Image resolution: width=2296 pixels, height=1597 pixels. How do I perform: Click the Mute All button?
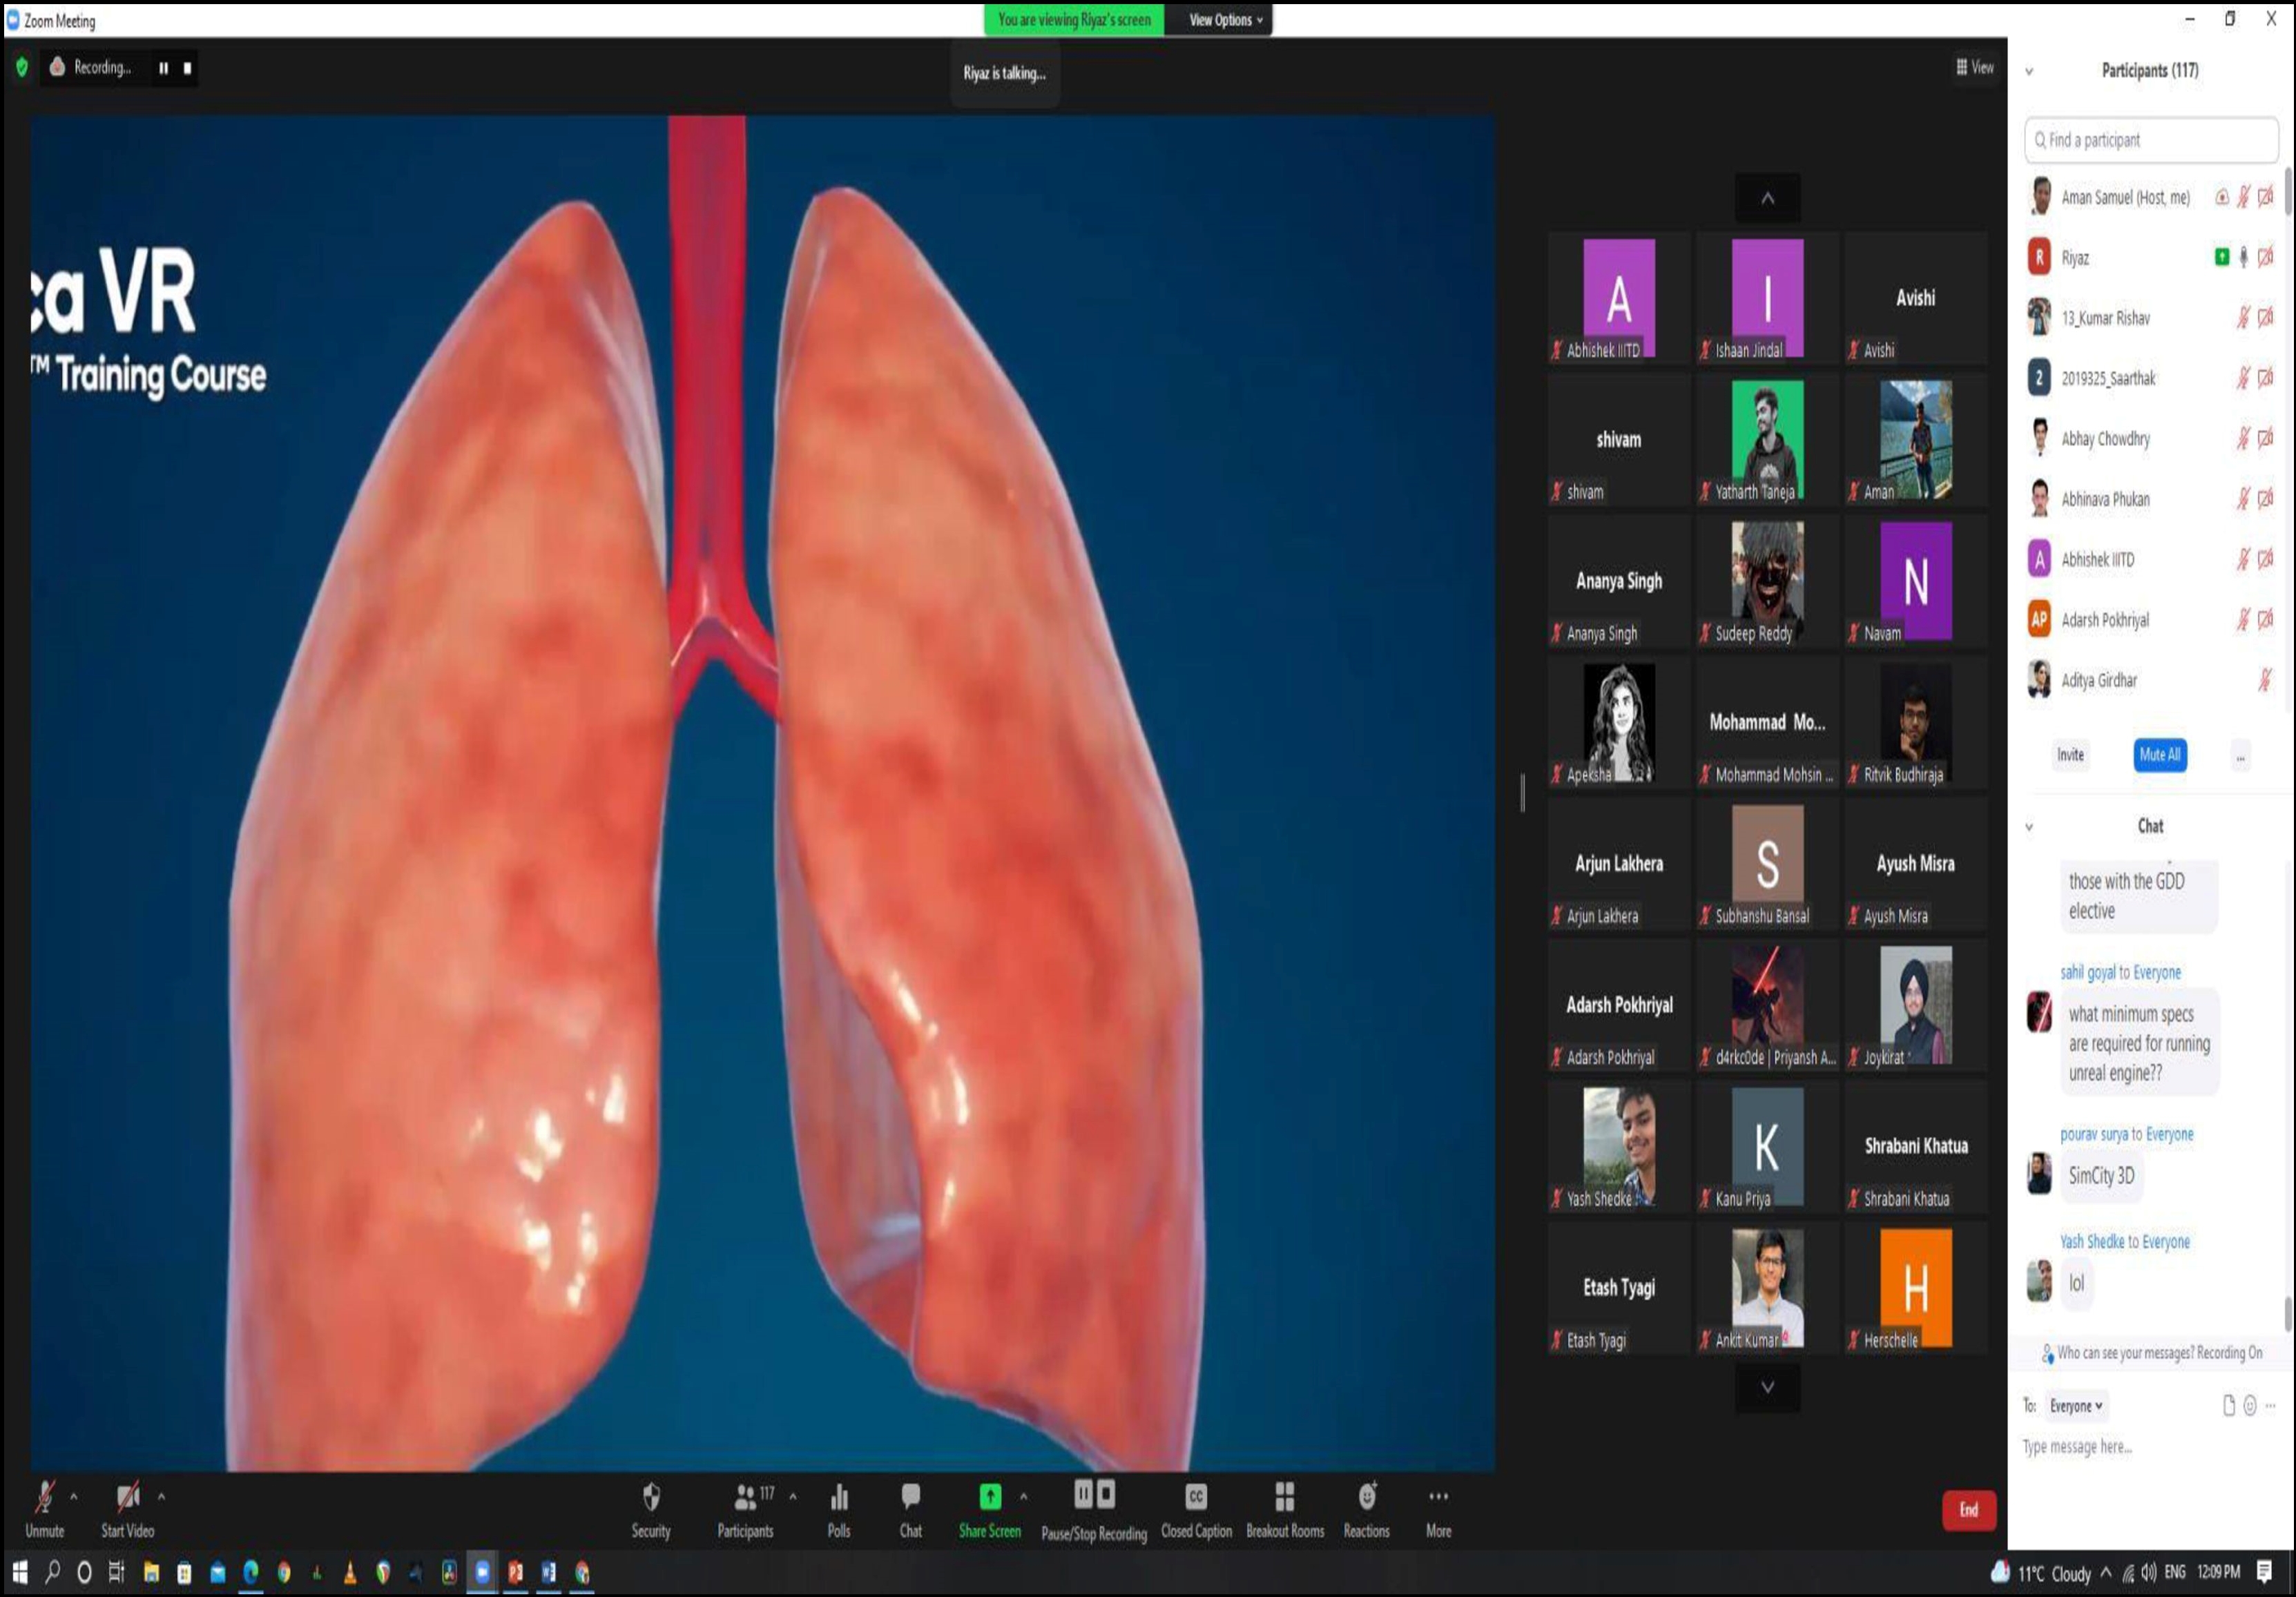2159,755
